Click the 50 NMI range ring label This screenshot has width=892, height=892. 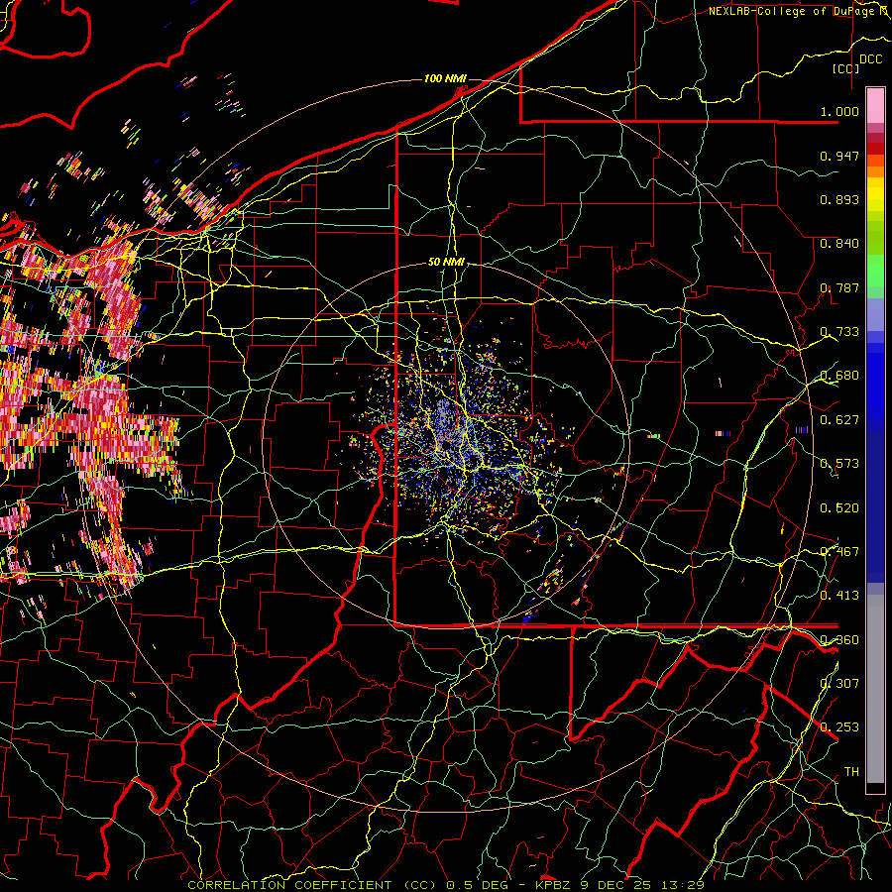point(446,263)
